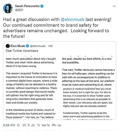Open the quoted tweet's 'Dear Twitter Advertisers' text
This screenshot has height=132, width=118.
pos(22,51)
